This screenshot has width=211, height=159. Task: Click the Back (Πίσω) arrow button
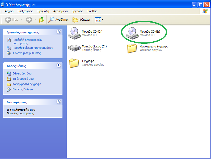coord(8,20)
